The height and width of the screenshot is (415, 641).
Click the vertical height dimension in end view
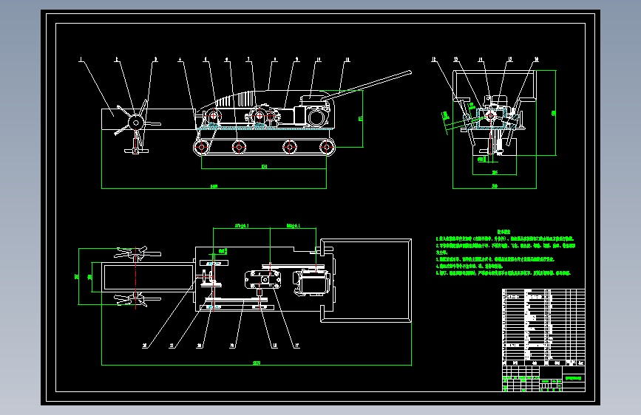554,113
